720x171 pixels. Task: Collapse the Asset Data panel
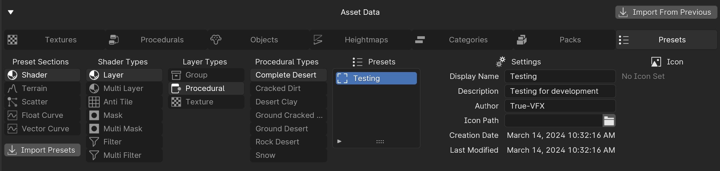11,12
